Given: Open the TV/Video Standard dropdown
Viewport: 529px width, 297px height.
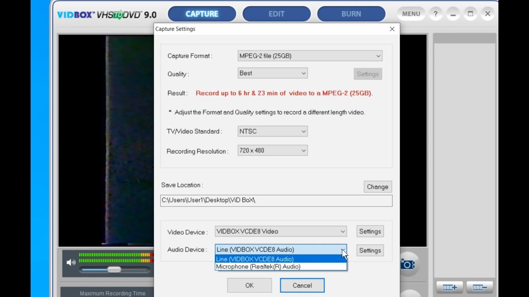Looking at the screenshot, I should (x=273, y=132).
